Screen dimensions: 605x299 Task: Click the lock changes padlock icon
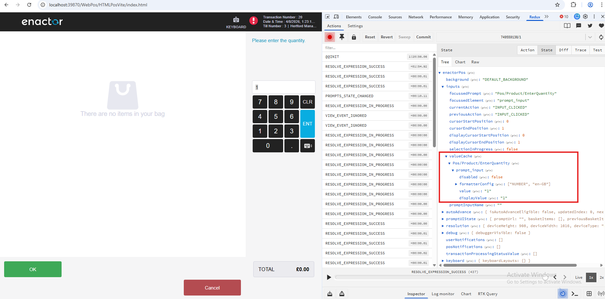(x=354, y=37)
